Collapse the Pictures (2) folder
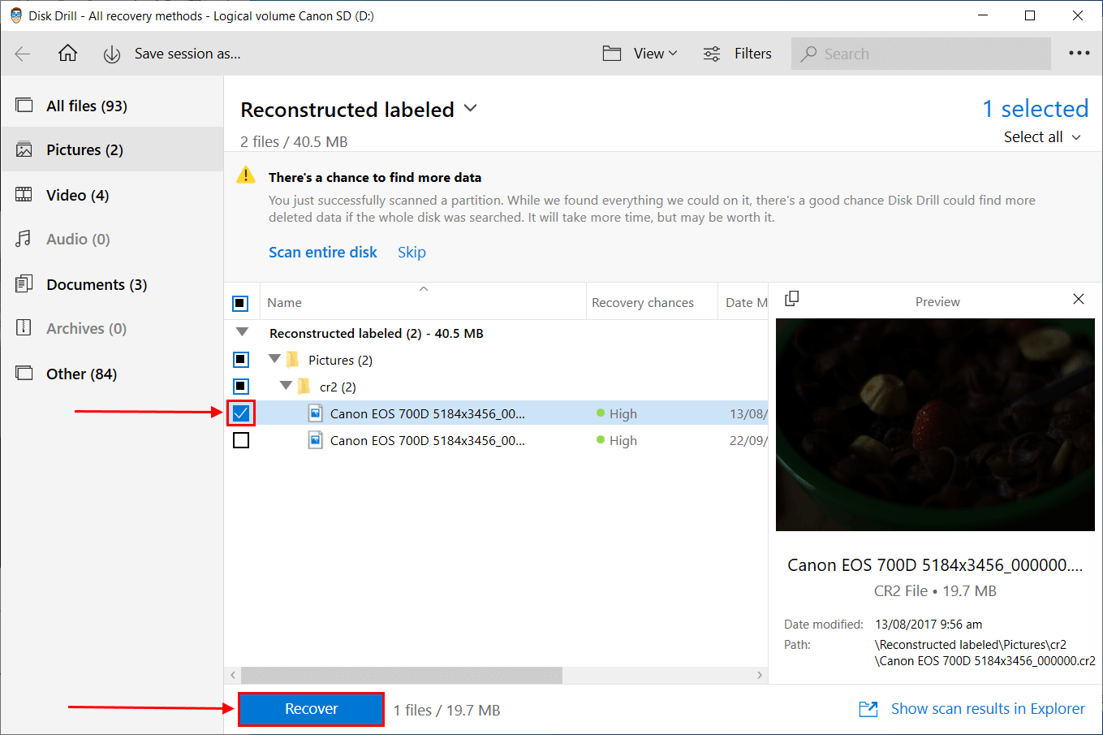Screen dimensions: 1103x735 tap(274, 358)
